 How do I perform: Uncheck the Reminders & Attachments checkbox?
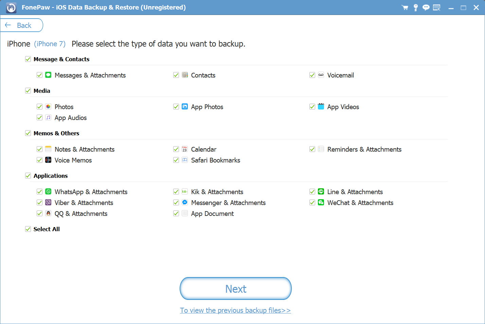[x=312, y=149]
